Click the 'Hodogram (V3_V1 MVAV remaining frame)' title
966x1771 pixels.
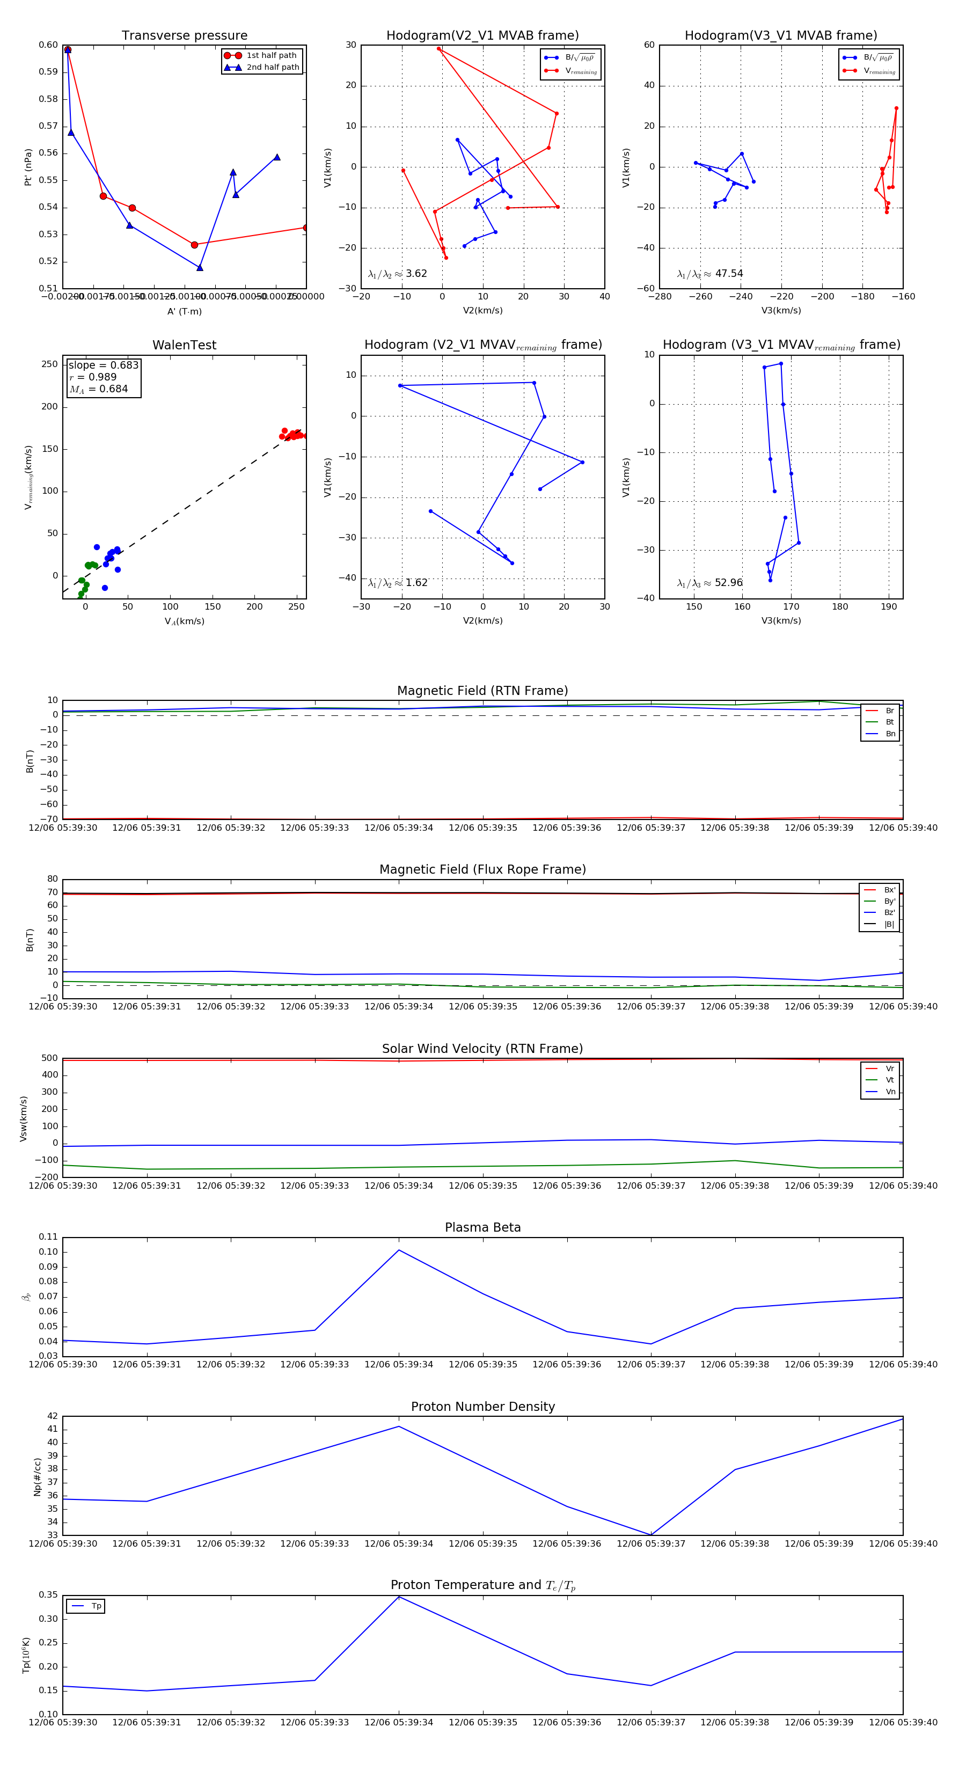tap(781, 345)
